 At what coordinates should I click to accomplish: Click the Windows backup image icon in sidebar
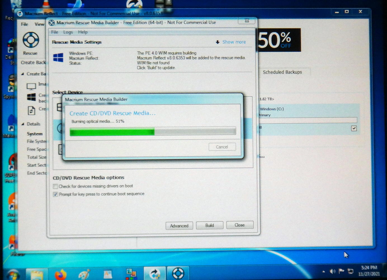31,97
